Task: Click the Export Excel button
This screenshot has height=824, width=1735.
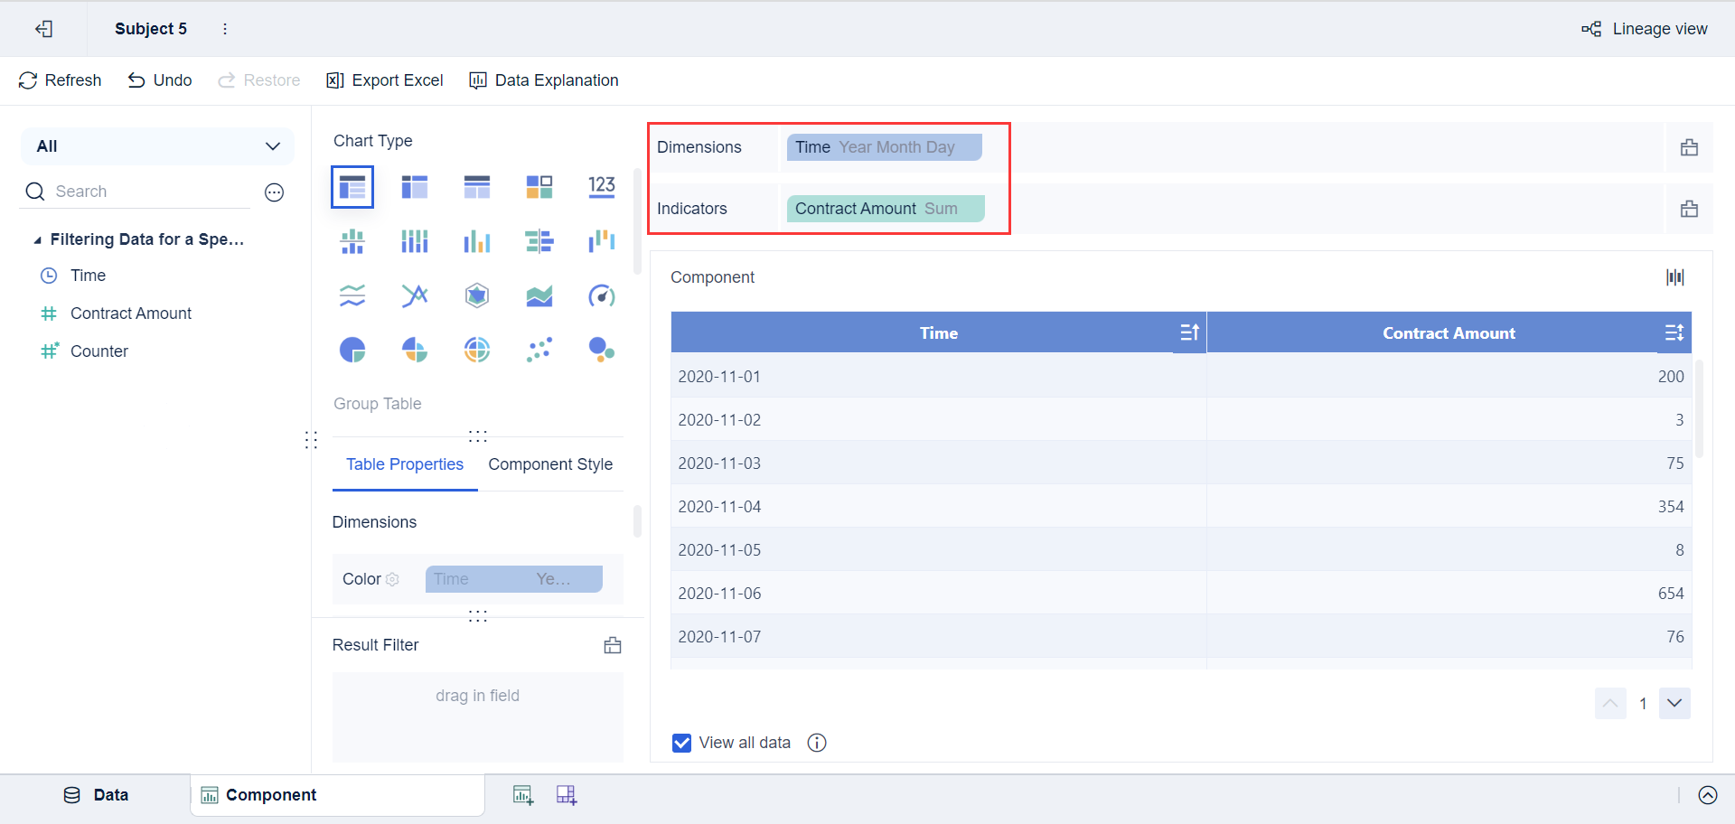Action: coord(384,80)
